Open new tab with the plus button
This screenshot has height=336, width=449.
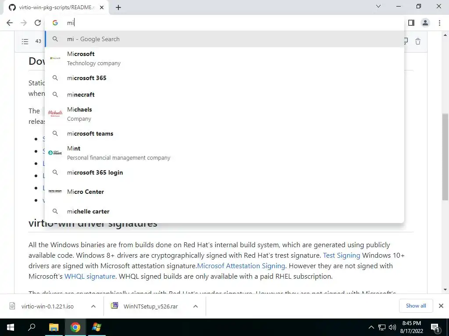118,7
